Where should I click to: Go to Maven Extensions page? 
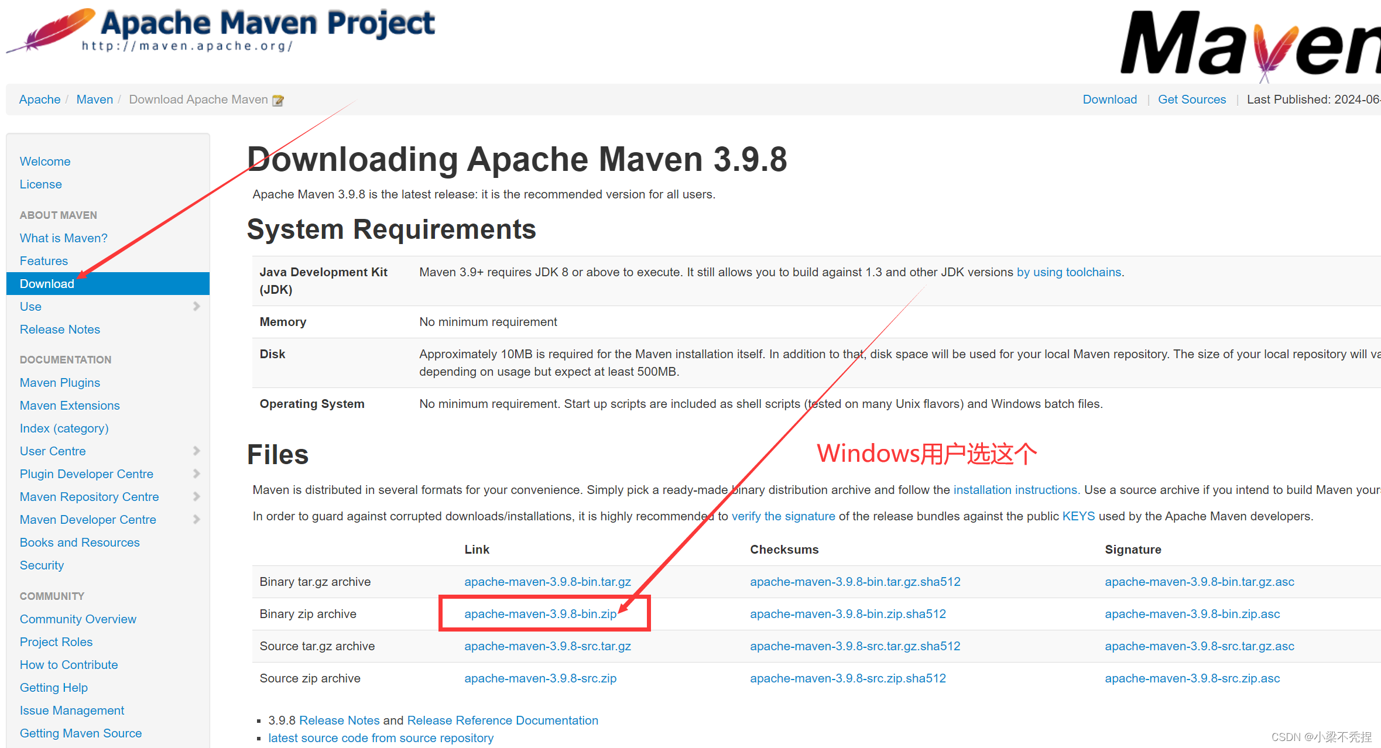70,406
